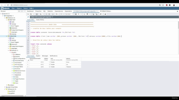Open the Tools menu

click(25, 8)
